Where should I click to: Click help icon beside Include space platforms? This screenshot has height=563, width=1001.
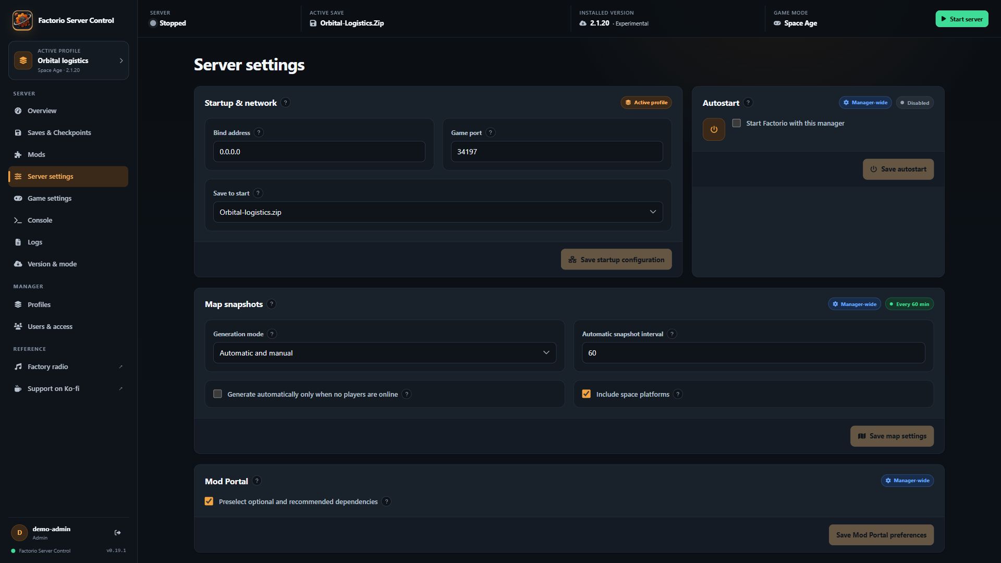coord(678,394)
